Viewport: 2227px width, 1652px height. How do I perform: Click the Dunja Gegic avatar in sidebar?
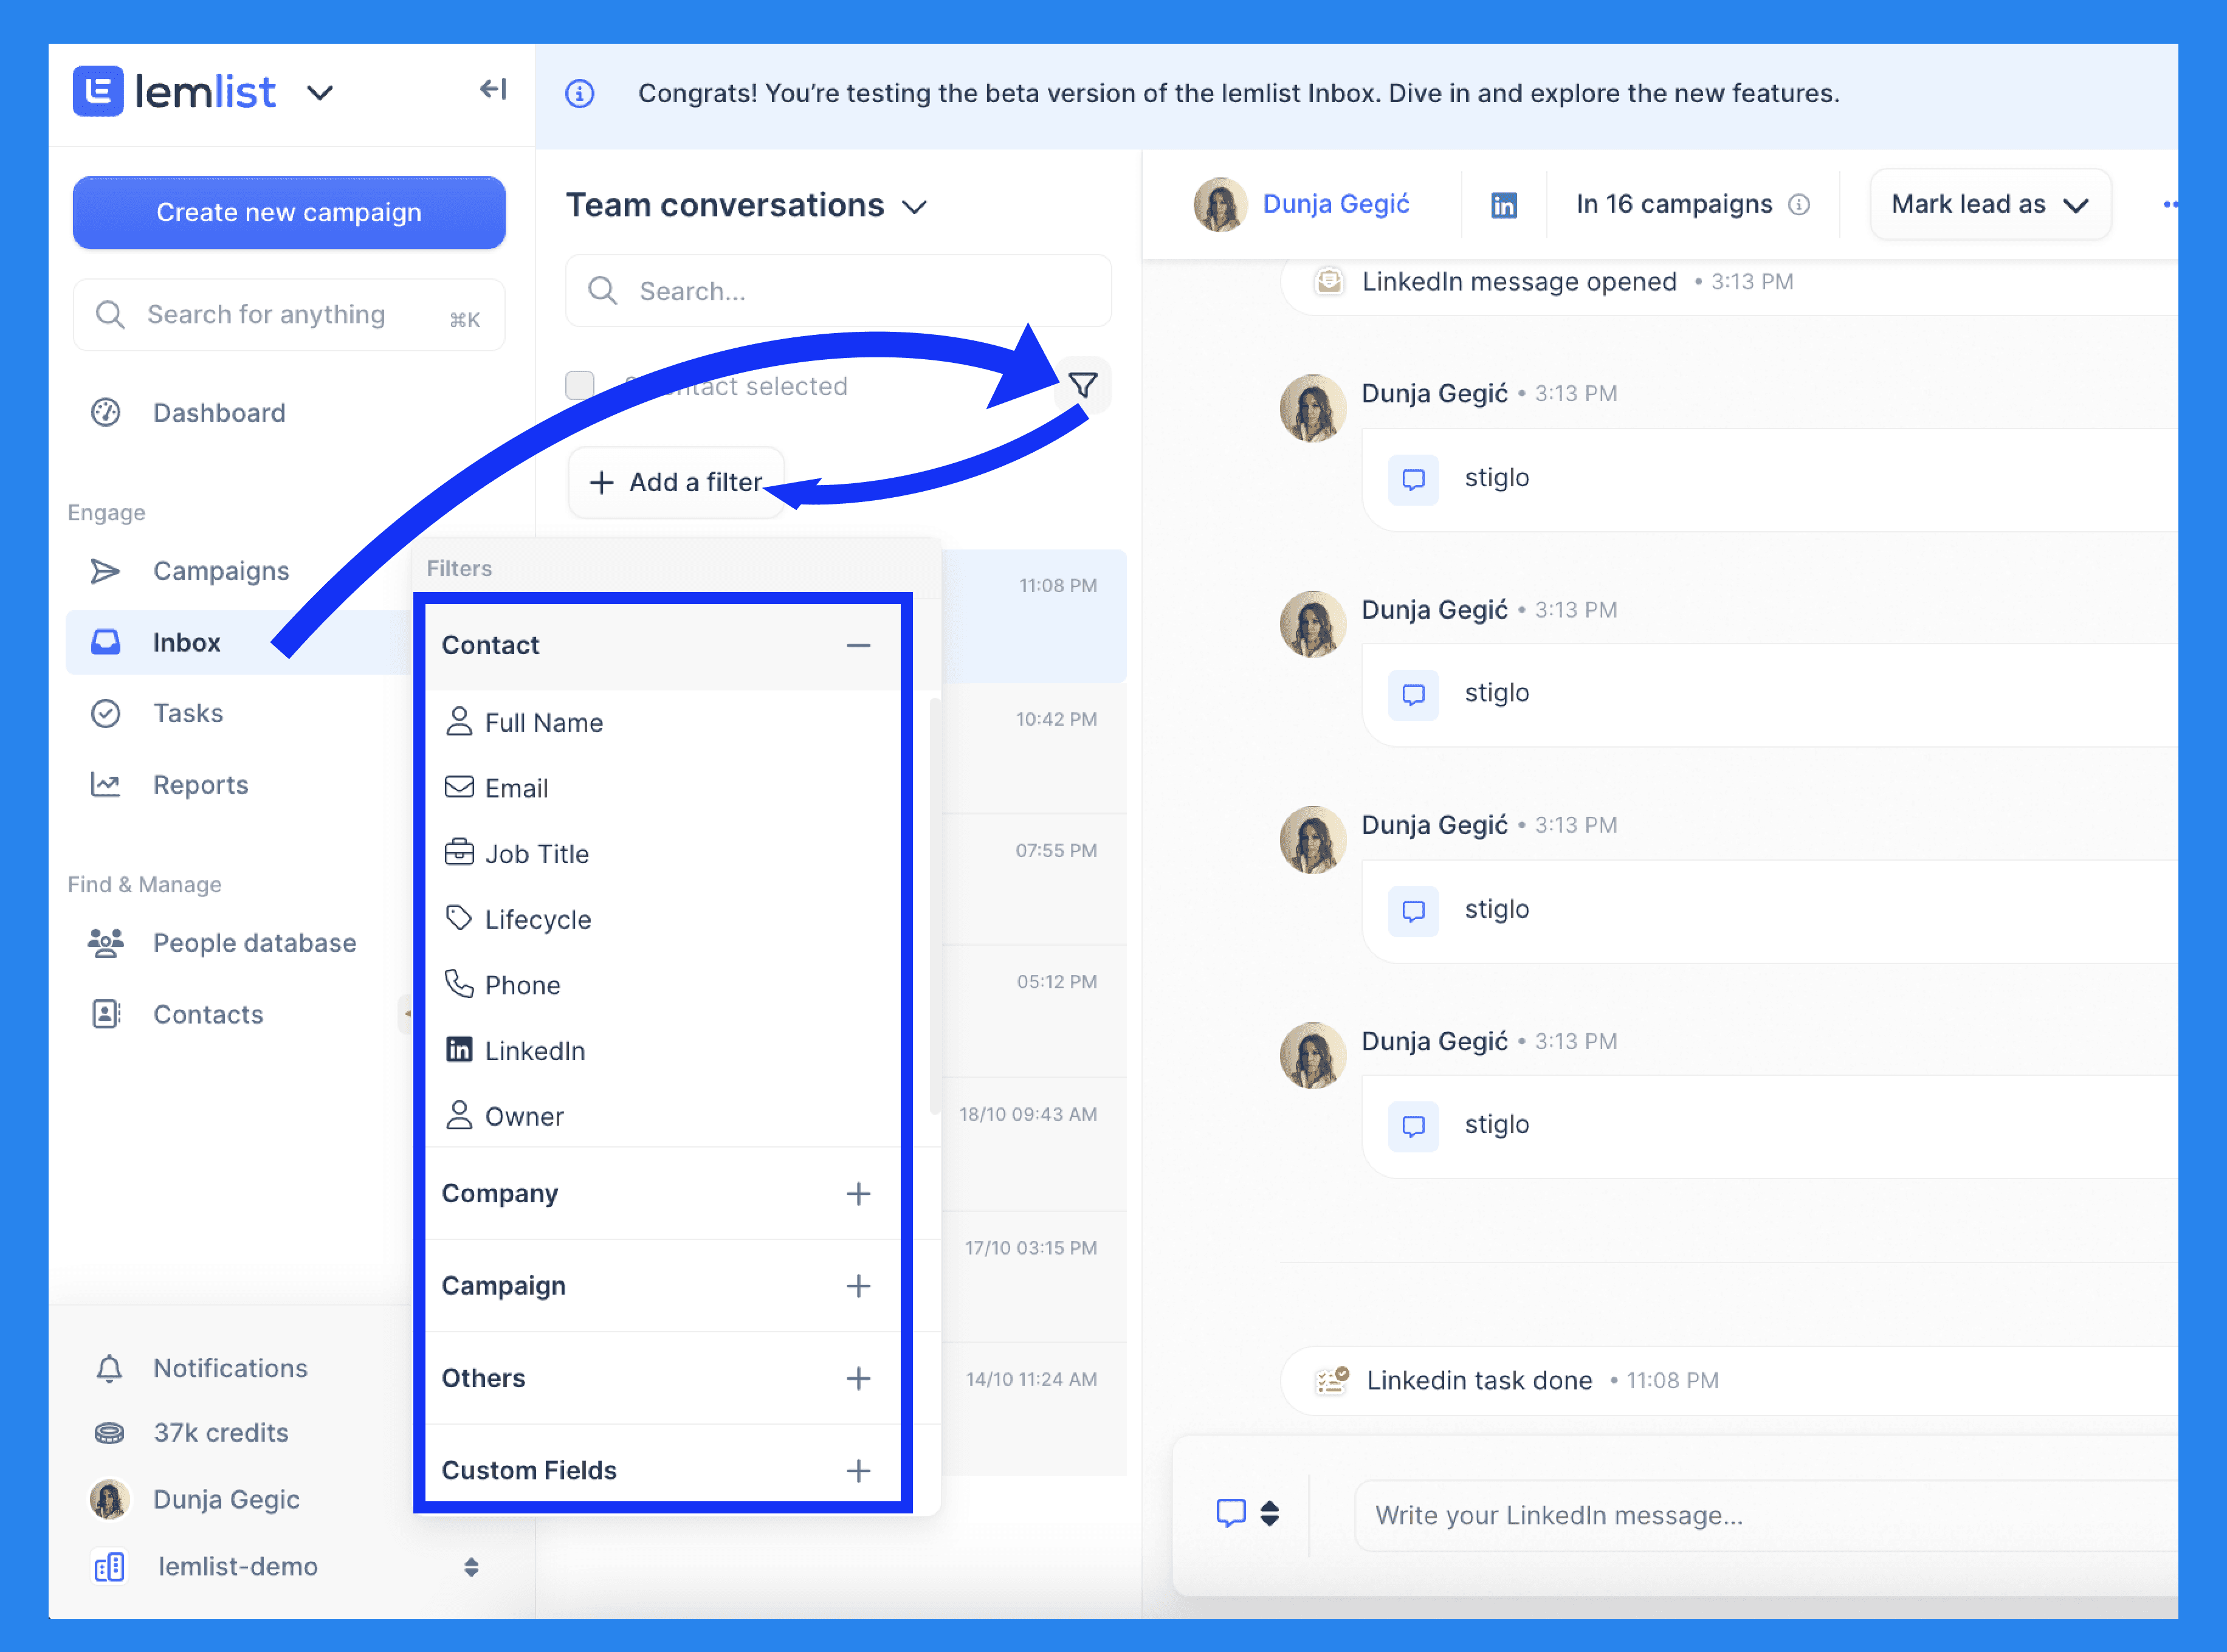tap(110, 1499)
